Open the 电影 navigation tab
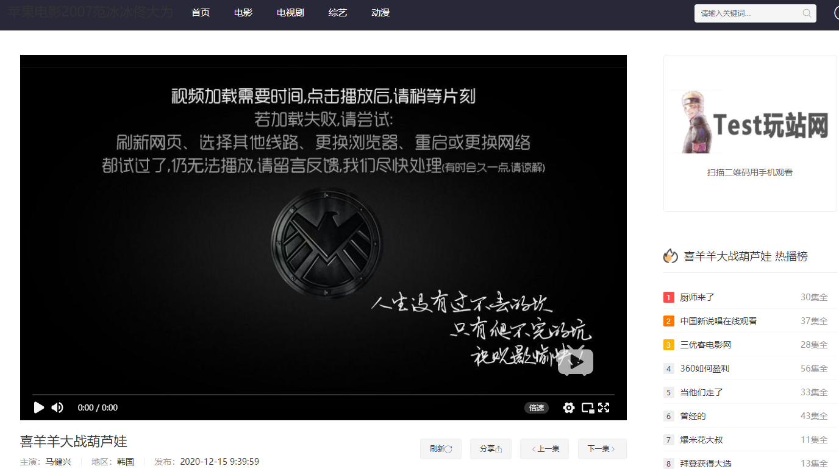 (243, 13)
